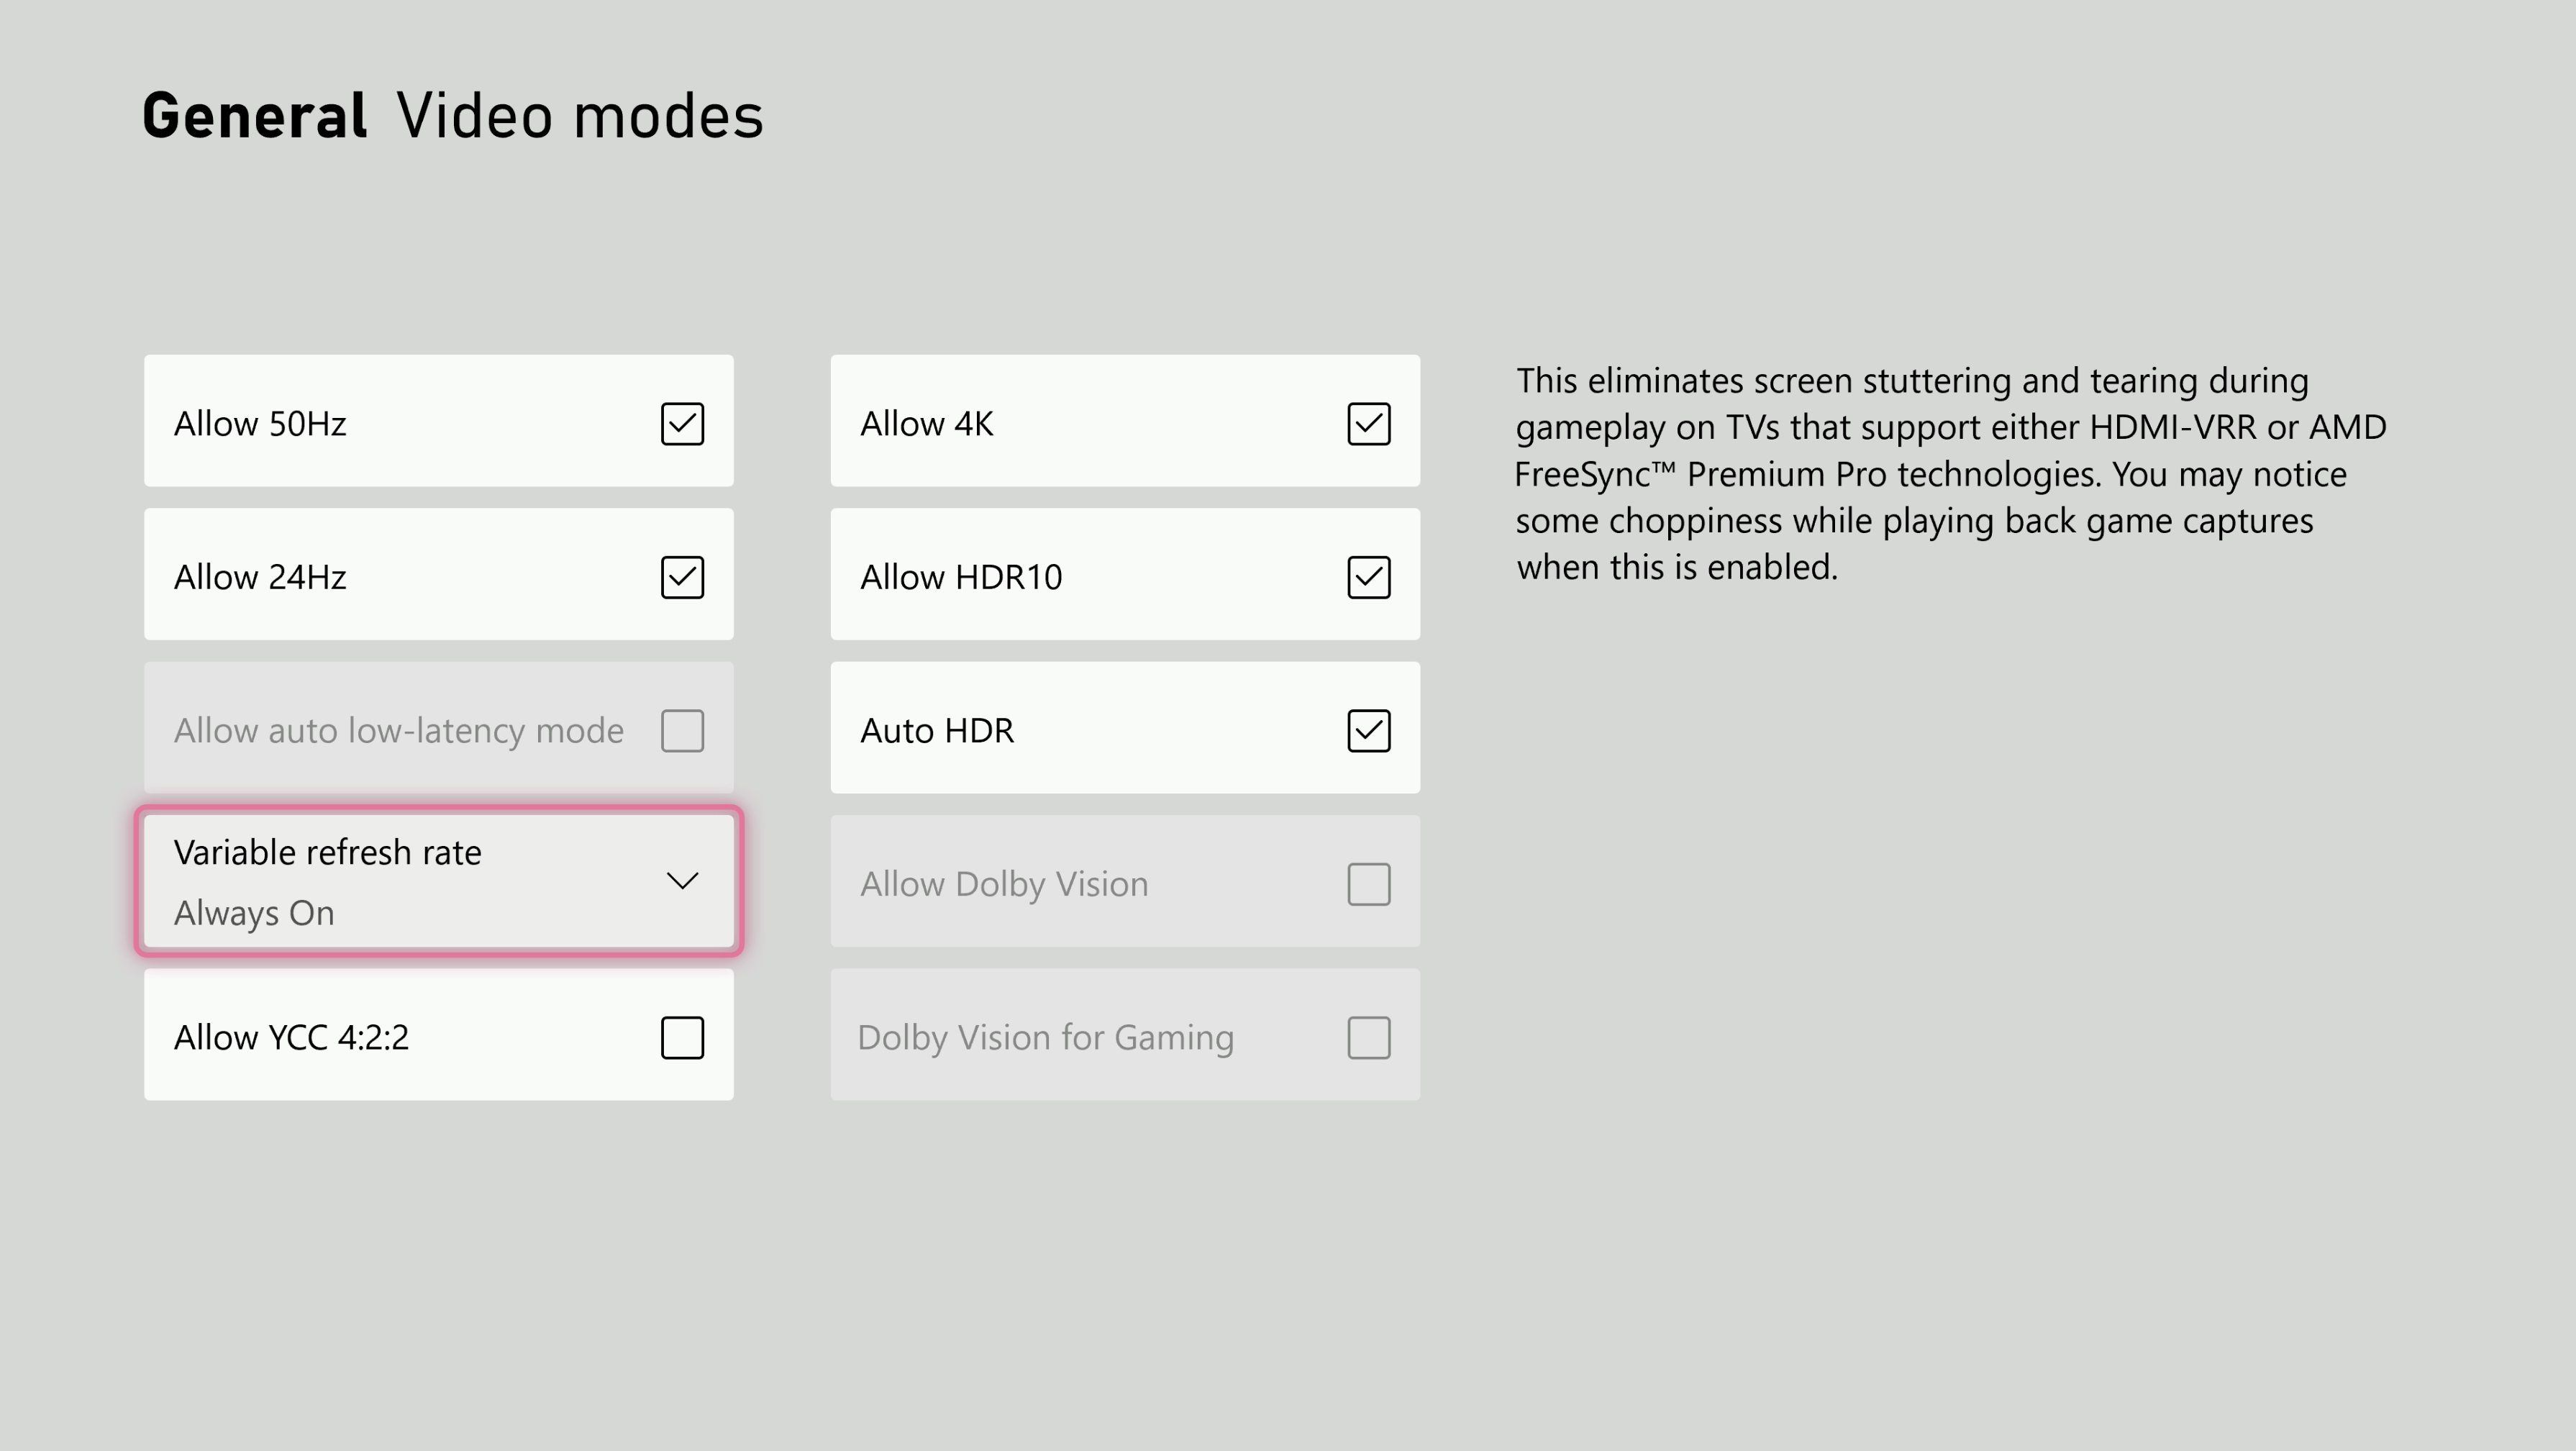Click the VRR description text panel
This screenshot has height=1451, width=2576.
pos(1950,473)
